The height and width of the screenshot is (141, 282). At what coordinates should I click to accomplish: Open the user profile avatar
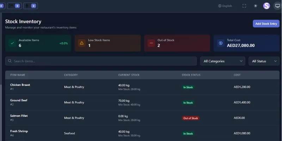tap(266, 6)
